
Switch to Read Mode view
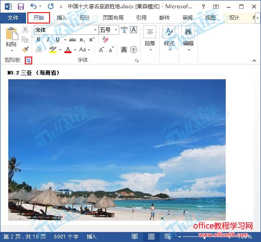click(x=134, y=236)
